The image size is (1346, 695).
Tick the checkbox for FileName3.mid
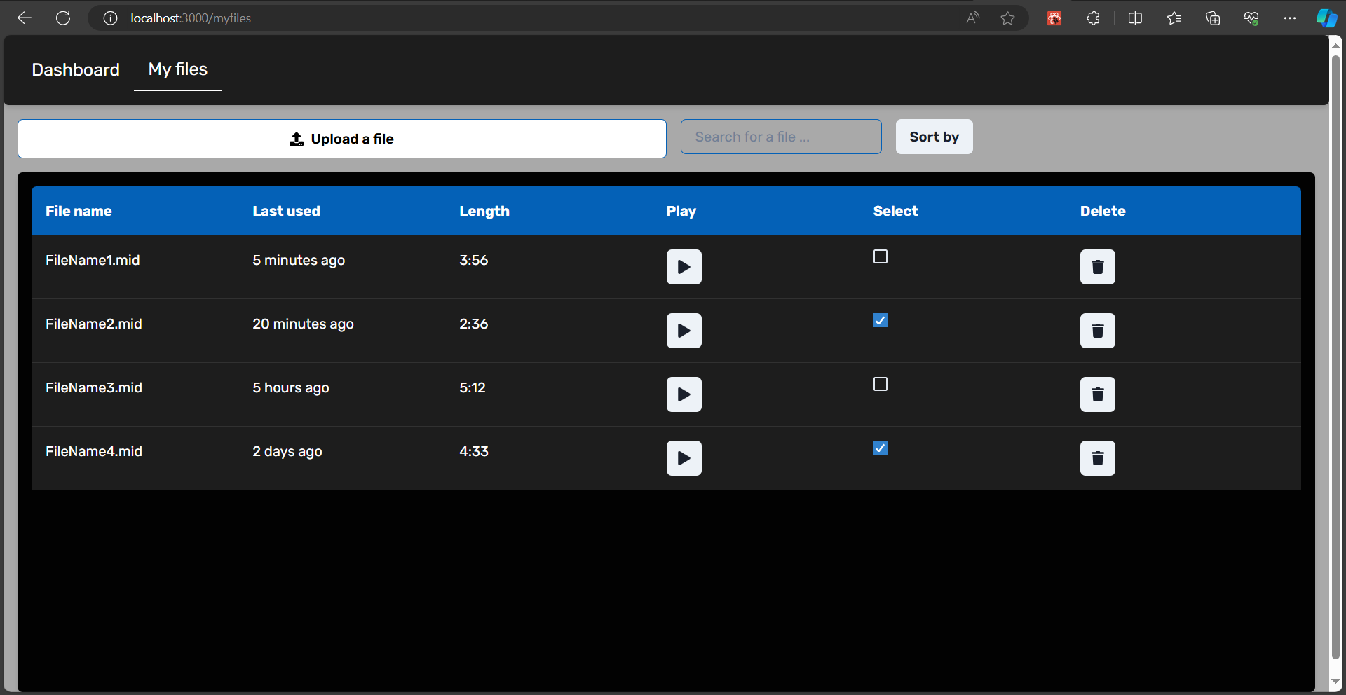point(881,384)
